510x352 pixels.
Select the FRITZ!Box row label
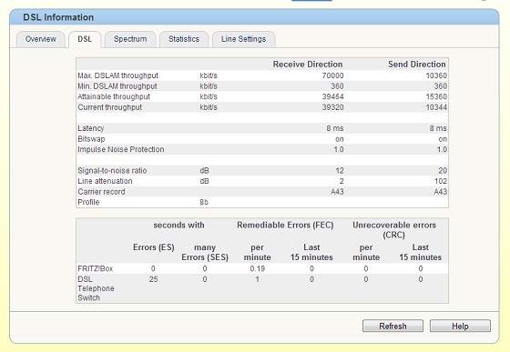[96, 268]
